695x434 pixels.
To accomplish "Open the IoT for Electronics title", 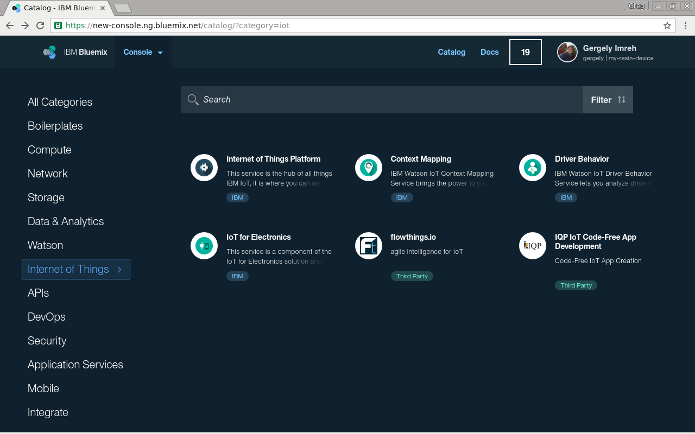I will pos(258,237).
